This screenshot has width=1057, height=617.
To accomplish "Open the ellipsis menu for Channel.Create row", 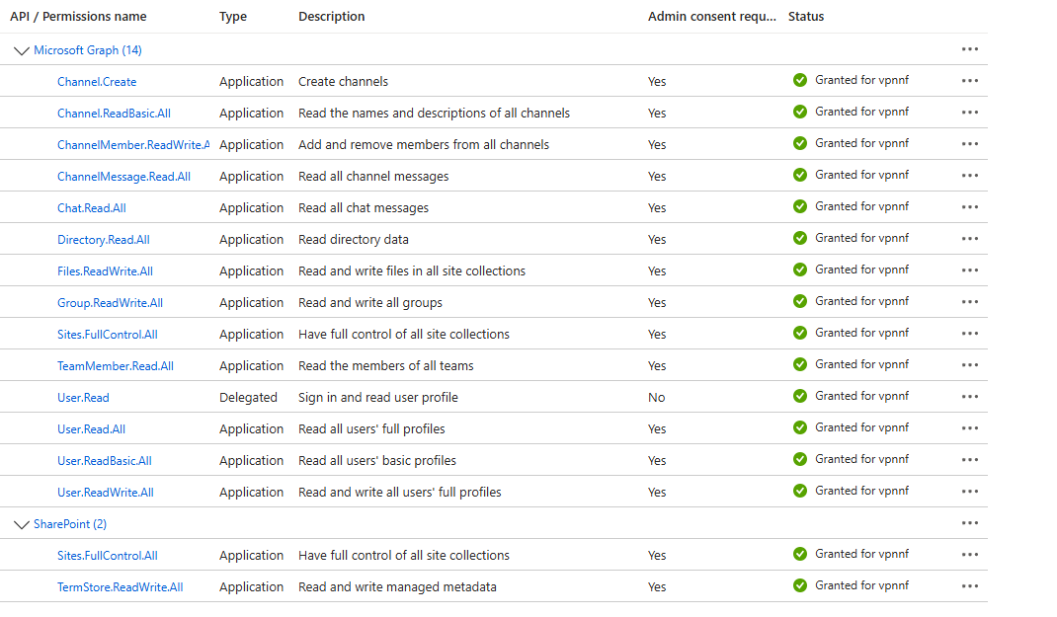I will (969, 81).
